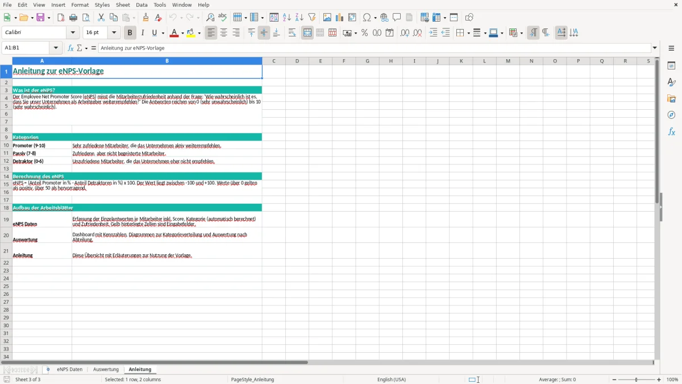Toggle Bold formatting

coord(130,33)
